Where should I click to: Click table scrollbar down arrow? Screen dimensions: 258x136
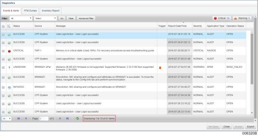tap(252, 113)
